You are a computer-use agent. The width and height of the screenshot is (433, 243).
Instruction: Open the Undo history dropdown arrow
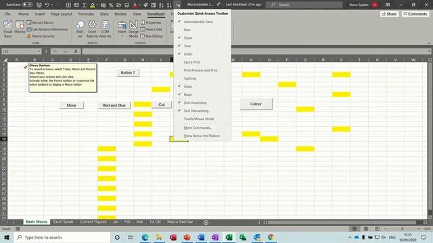51,5
